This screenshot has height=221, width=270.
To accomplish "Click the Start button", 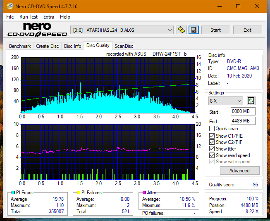I will 215,30.
